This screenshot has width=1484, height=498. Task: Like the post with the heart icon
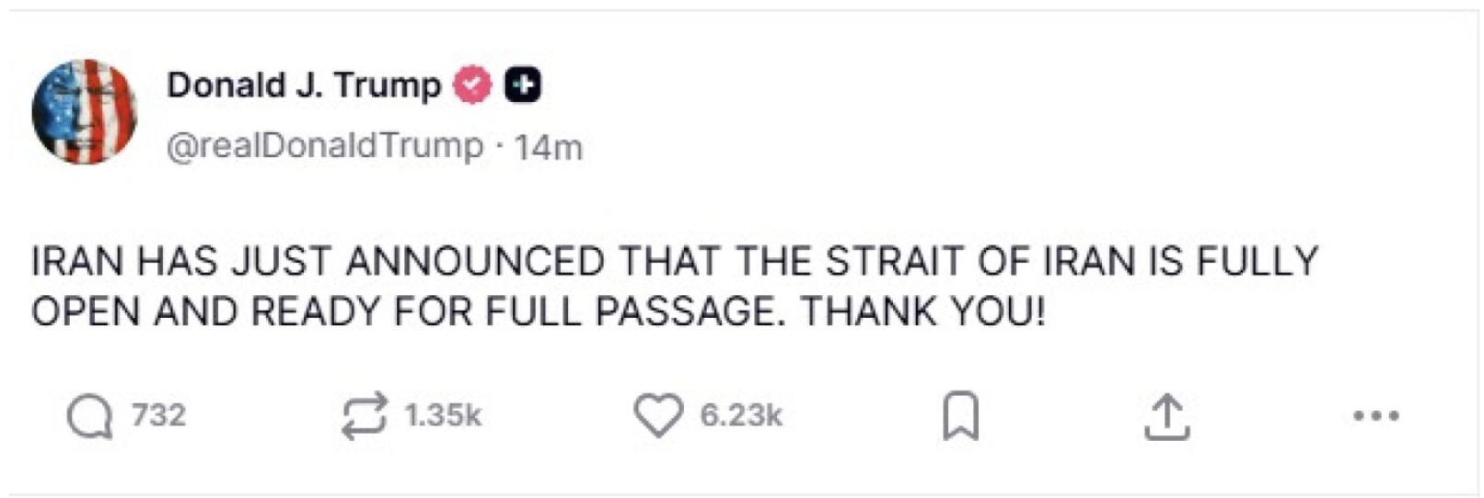point(657,415)
